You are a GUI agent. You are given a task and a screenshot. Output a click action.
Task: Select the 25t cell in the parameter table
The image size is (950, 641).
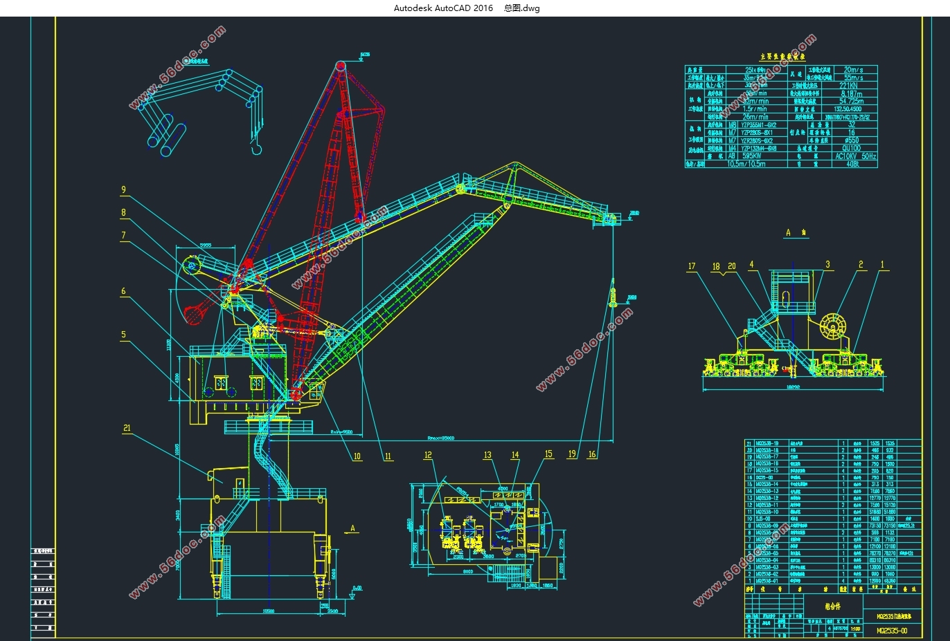[x=756, y=70]
